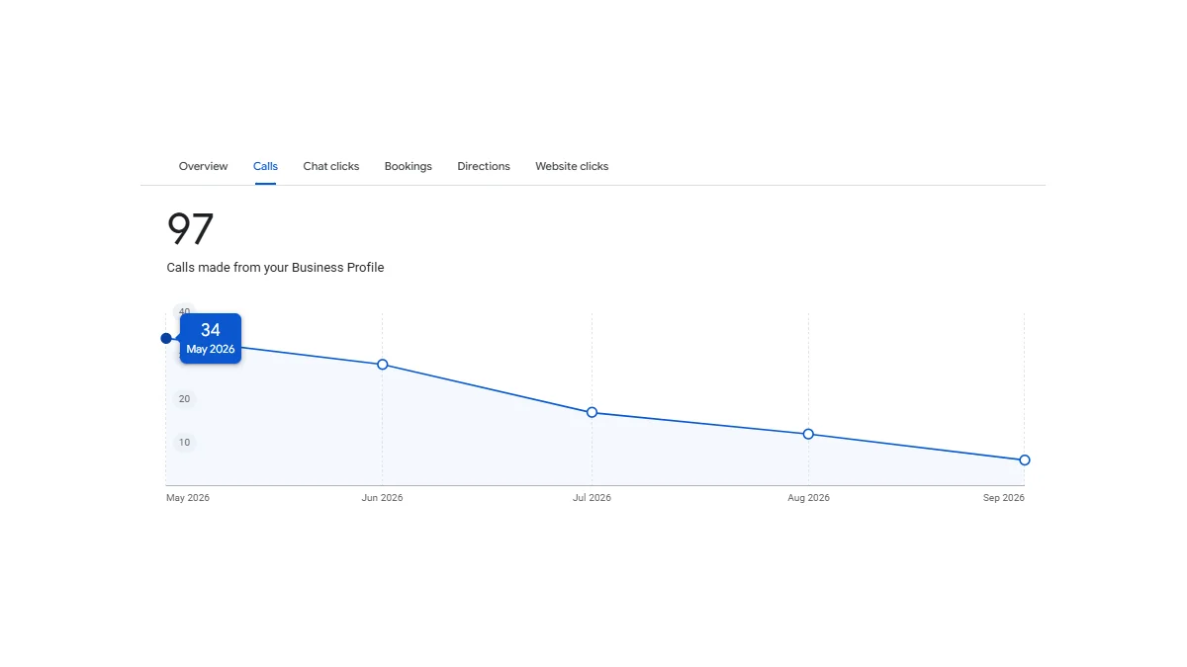Click the Aug 2026 data point

tap(808, 434)
